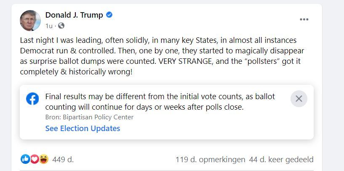
Task: Click the Facebook logo in notice
Action: pyautogui.click(x=32, y=99)
